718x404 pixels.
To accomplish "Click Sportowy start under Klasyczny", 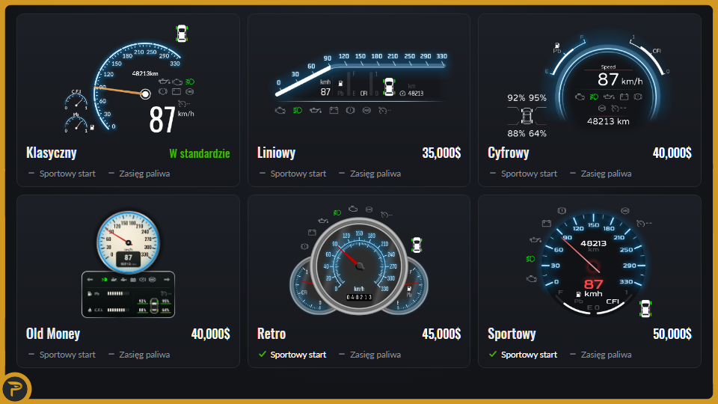I will tap(67, 174).
